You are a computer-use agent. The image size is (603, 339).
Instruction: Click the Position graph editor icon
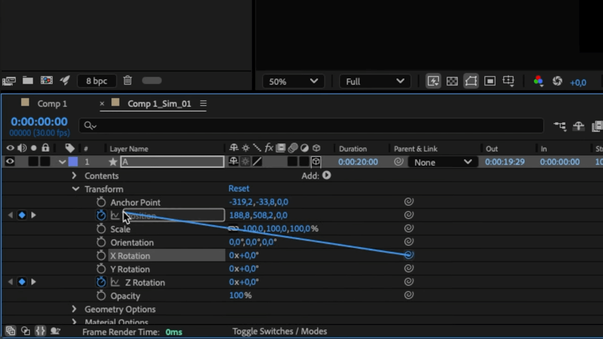(x=115, y=216)
